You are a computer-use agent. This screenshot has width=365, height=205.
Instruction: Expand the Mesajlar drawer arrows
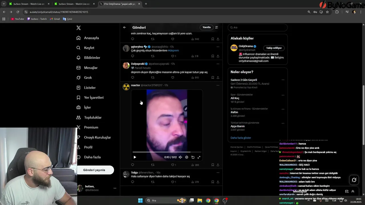click(x=353, y=191)
